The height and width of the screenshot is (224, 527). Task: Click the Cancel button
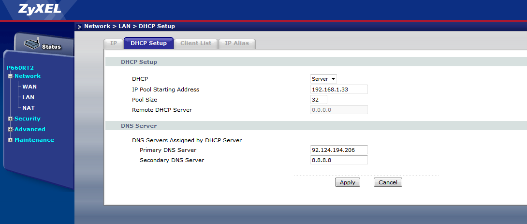388,182
